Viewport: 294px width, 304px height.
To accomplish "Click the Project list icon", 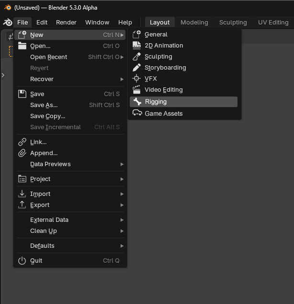I will (22, 179).
